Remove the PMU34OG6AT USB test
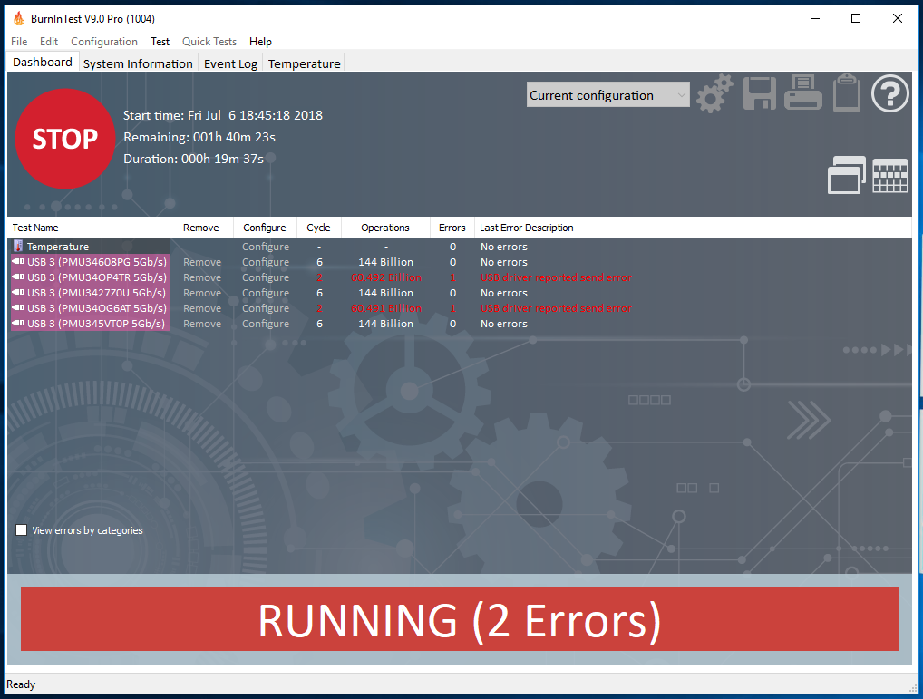 pyautogui.click(x=202, y=307)
